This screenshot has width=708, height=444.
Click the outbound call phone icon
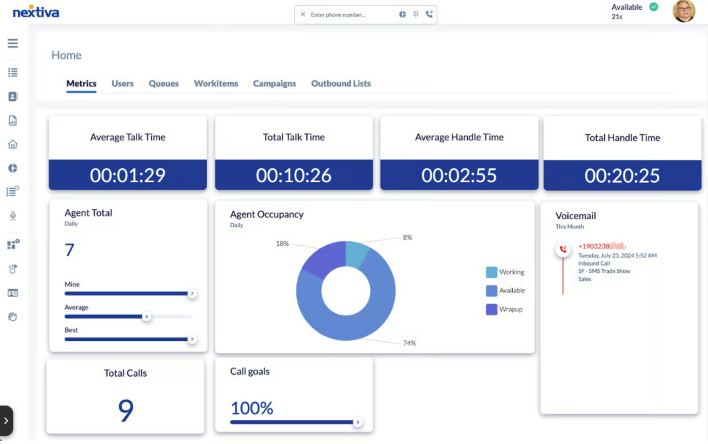tap(429, 14)
